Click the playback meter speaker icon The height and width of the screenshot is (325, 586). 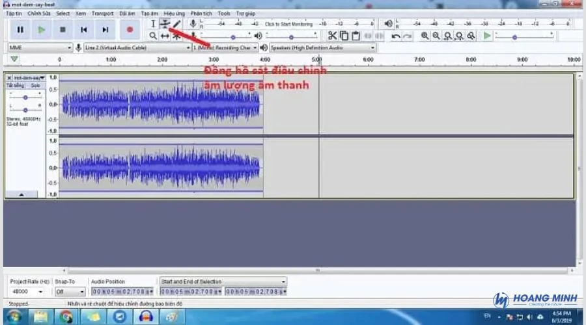click(388, 23)
